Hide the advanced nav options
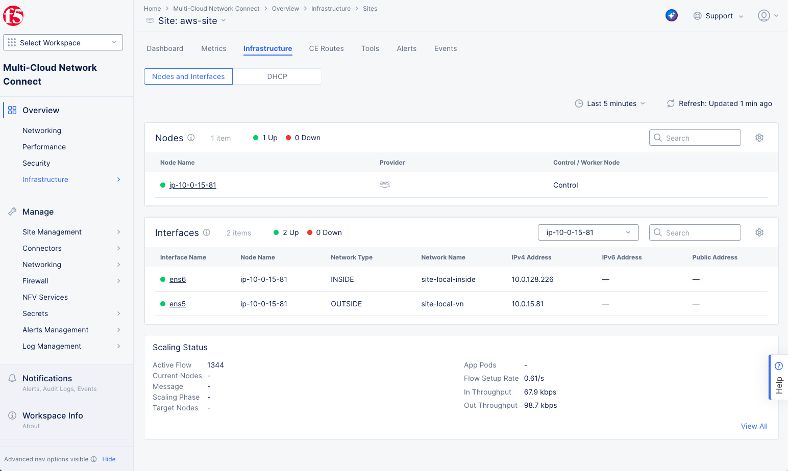 pyautogui.click(x=109, y=459)
